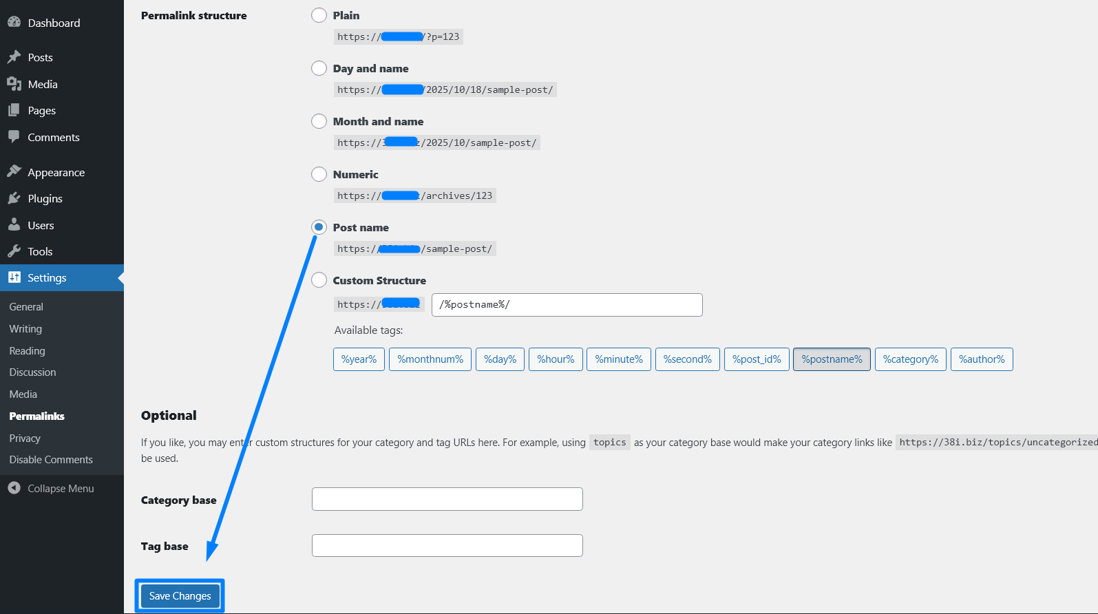Click the Comments speech bubble icon
The width and height of the screenshot is (1098, 614).
(x=14, y=137)
